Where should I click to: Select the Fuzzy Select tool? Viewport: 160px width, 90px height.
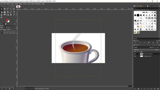(11, 9)
